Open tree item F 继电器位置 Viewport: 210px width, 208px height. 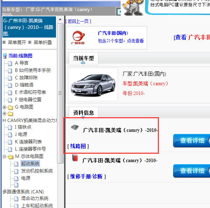(x=28, y=99)
